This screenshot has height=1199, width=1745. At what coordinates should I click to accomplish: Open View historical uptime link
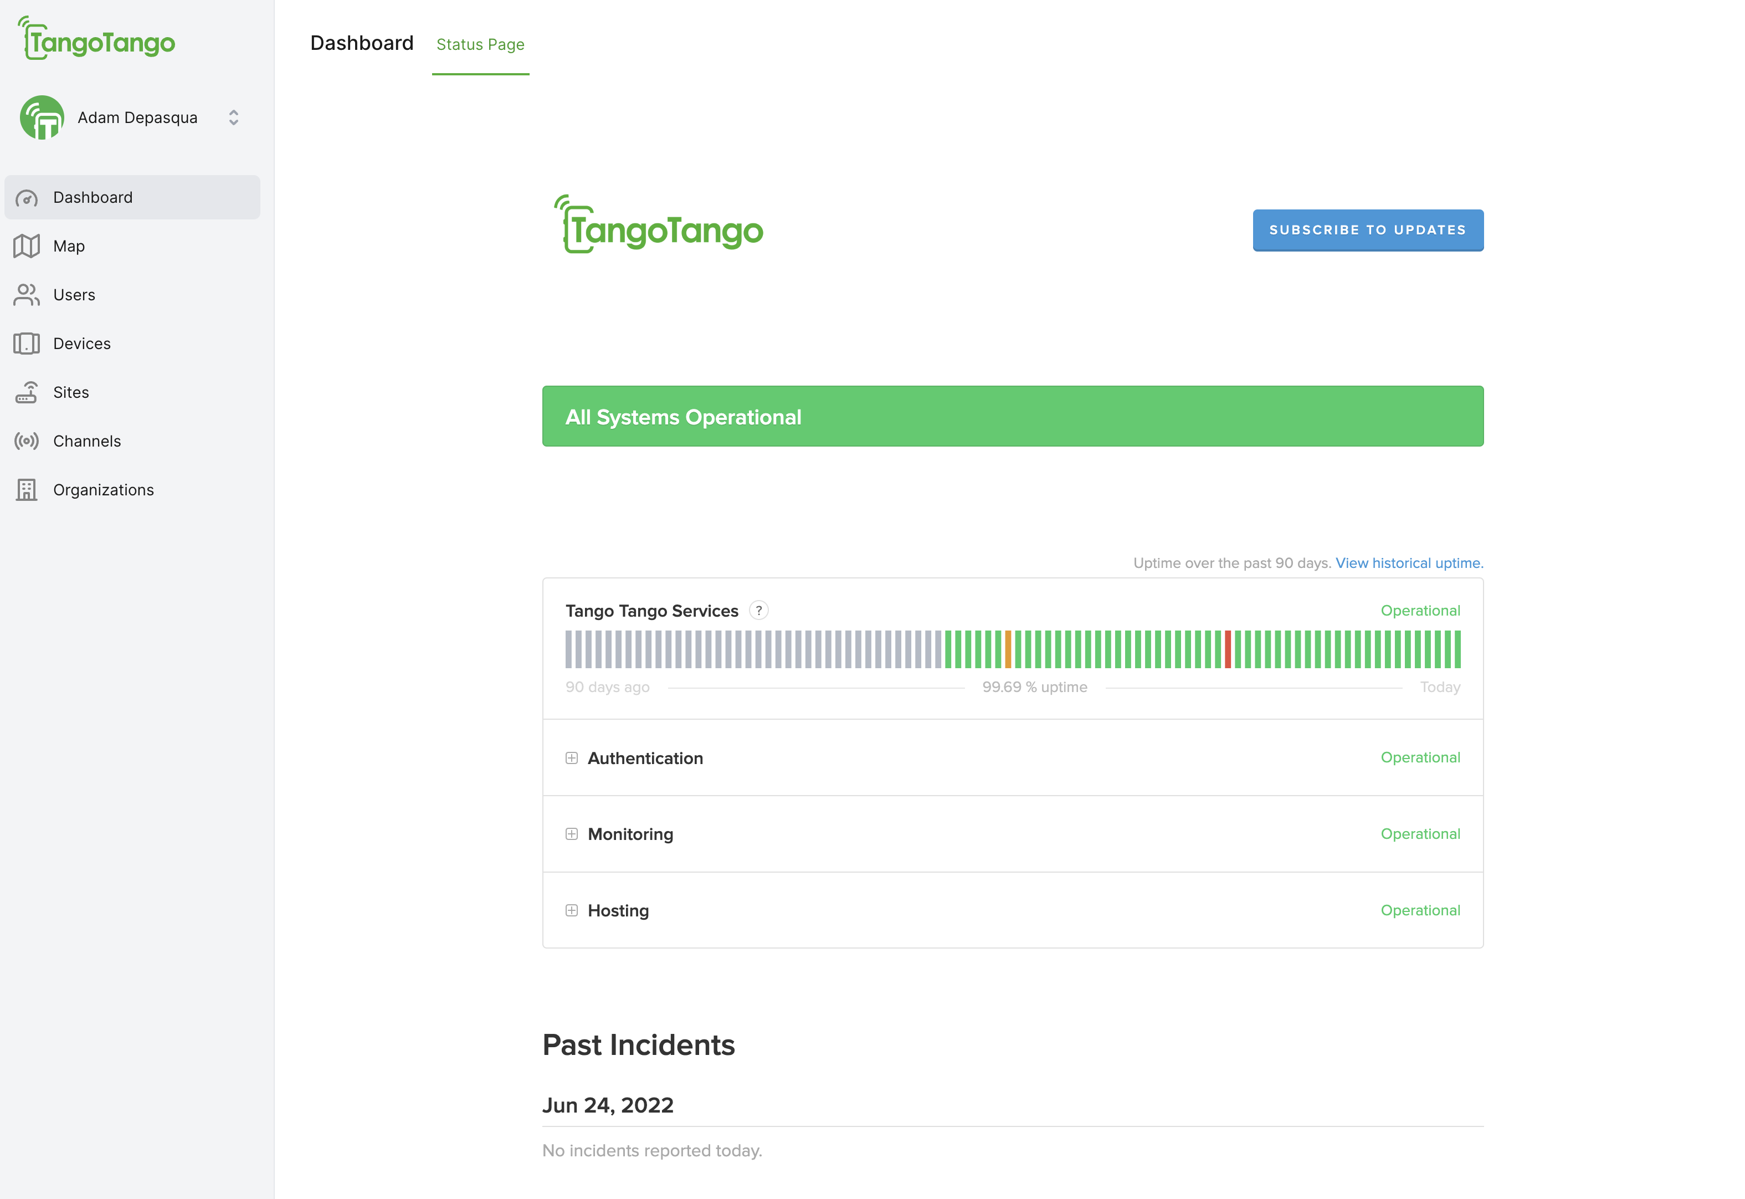(x=1409, y=563)
